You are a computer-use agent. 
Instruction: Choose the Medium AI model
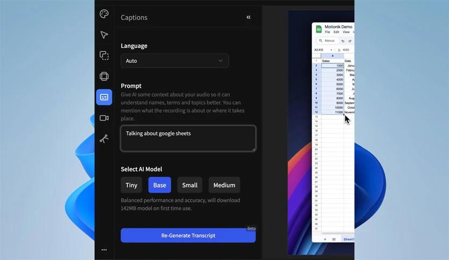[x=224, y=185]
